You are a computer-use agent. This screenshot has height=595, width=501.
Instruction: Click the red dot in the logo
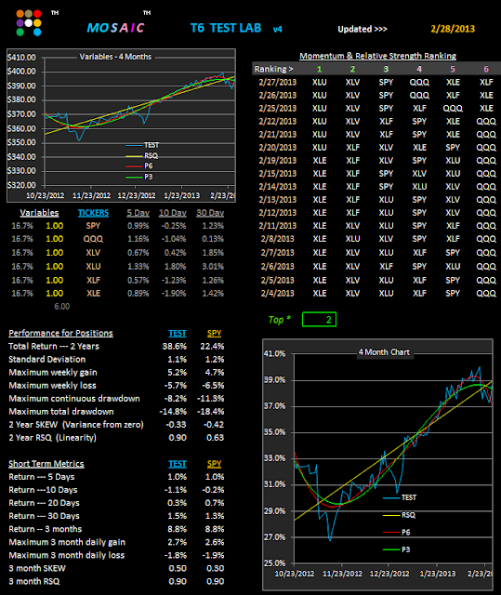pos(37,14)
